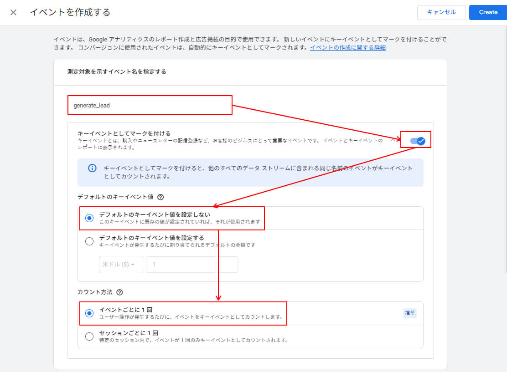Click the generate_lead event name field
The width and height of the screenshot is (507, 372).
[x=150, y=105]
